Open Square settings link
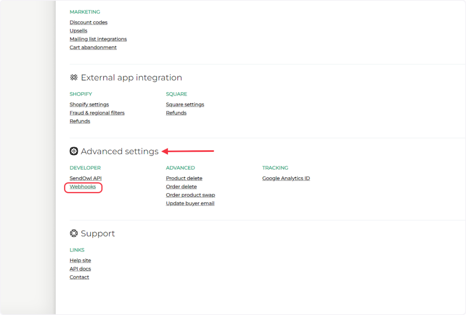 coord(185,105)
